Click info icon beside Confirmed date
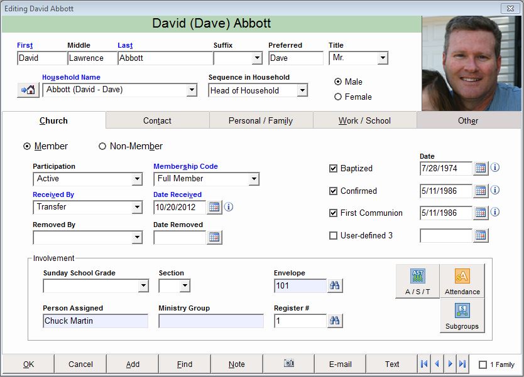This screenshot has width=524, height=377. [x=495, y=191]
